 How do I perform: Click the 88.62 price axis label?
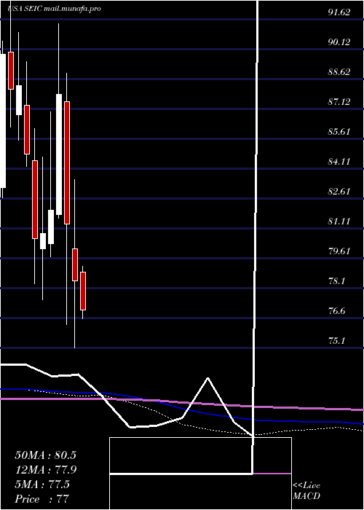(339, 72)
